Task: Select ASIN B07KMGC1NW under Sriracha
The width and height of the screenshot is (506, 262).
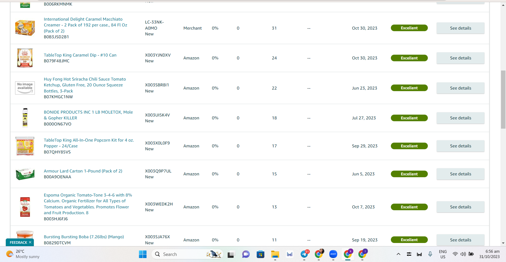Action: click(x=58, y=97)
